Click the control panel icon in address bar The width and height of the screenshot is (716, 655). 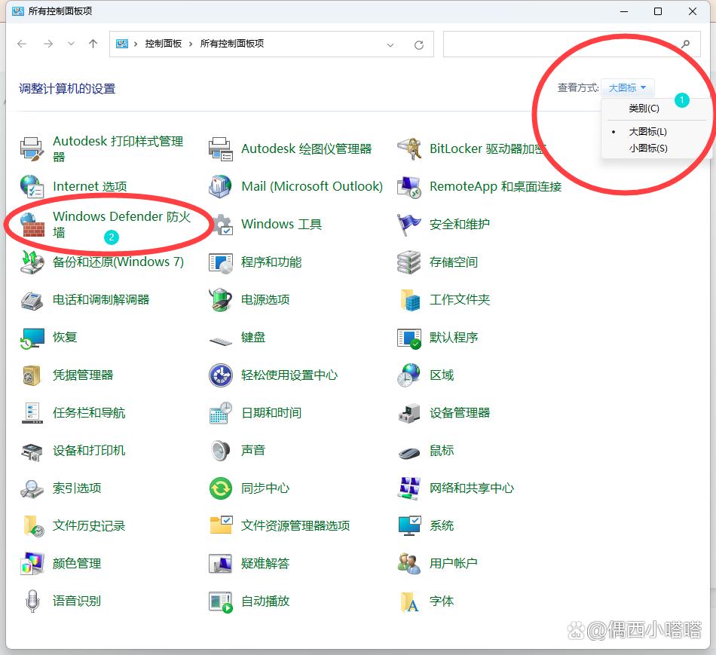122,44
